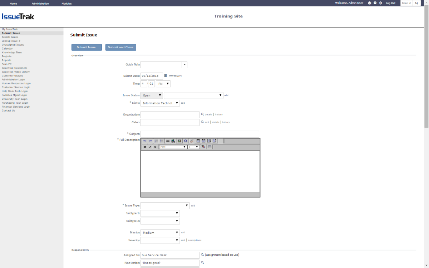Apply underline formatting in the description editor
The image size is (429, 268).
(155, 147)
